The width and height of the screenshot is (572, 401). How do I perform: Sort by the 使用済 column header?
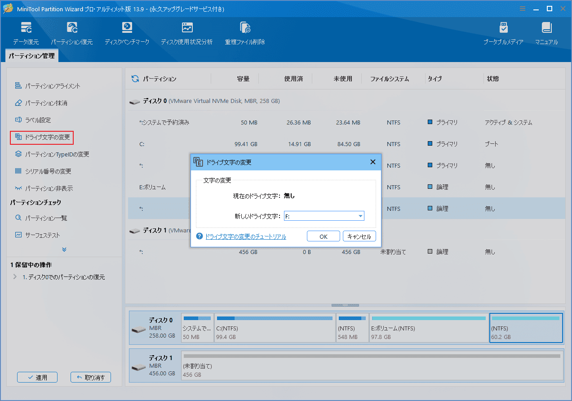(x=293, y=79)
